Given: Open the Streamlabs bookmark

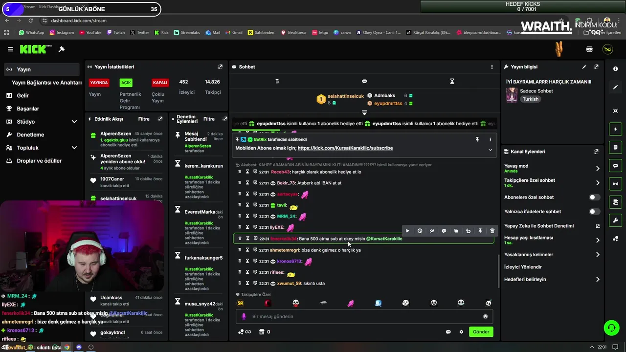Looking at the screenshot, I should click(x=186, y=33).
